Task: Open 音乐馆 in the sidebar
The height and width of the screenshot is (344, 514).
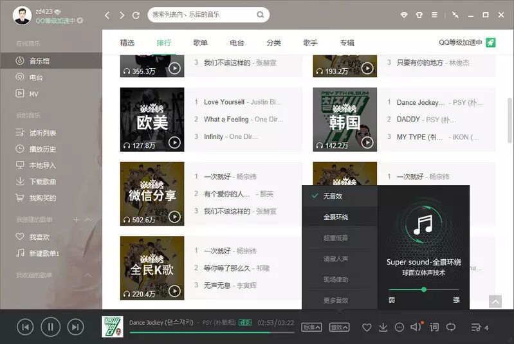Action: click(51, 61)
